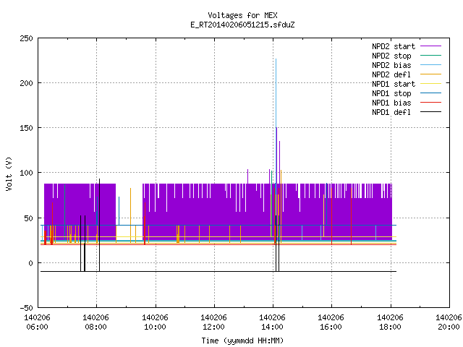The height and width of the screenshot is (347, 463).
Task: Click the 'NPD2 start' legend label
Action: (x=394, y=46)
